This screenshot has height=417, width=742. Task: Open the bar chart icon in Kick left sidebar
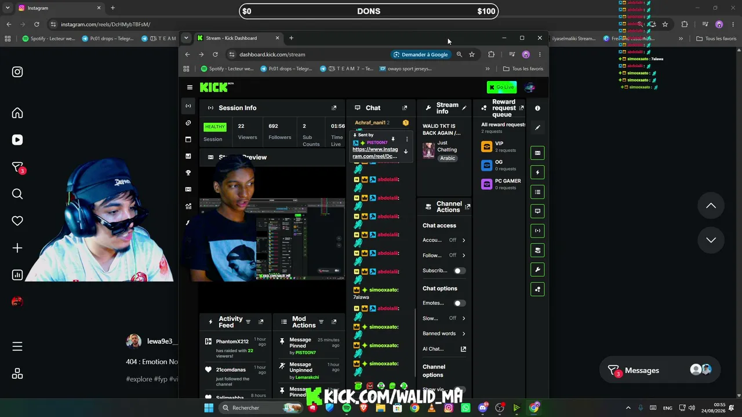click(x=188, y=156)
